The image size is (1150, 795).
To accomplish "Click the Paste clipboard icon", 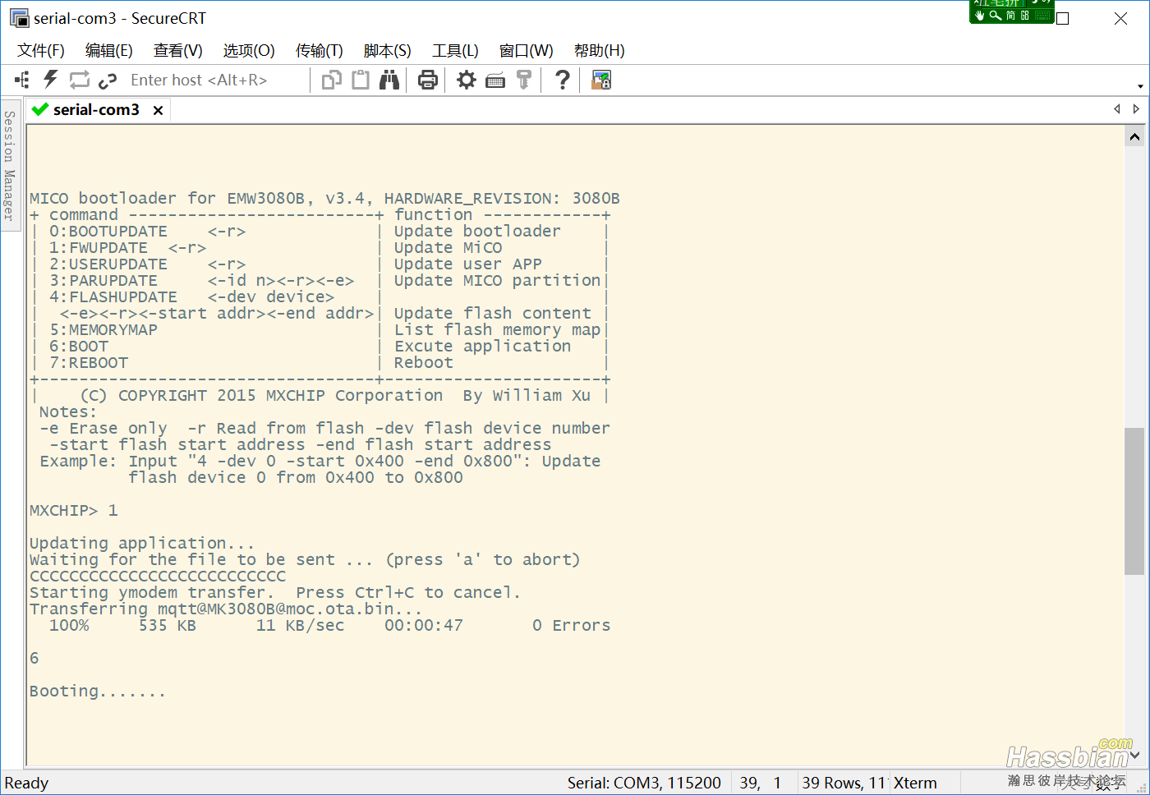I will pyautogui.click(x=360, y=80).
